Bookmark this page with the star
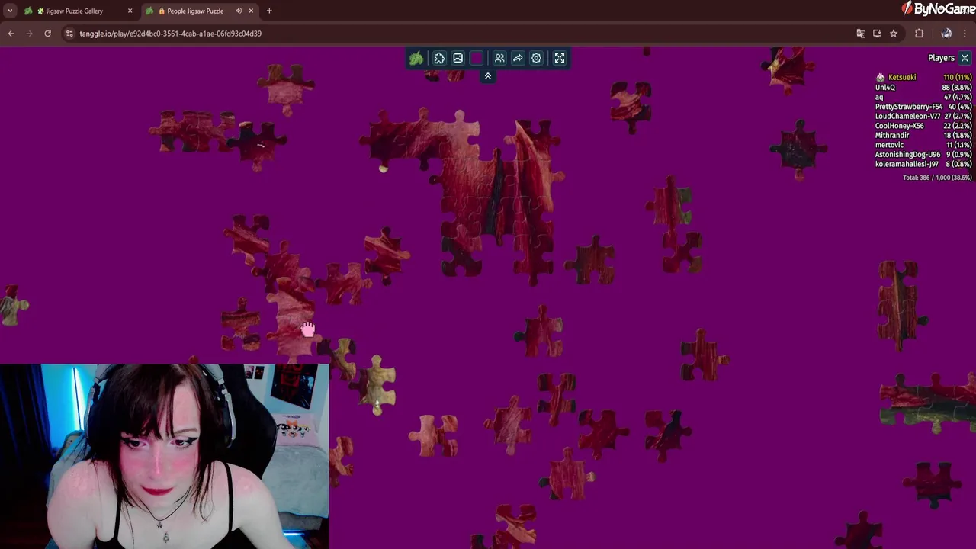 coord(894,34)
